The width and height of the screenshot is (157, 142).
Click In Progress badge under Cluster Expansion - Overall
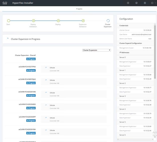[x=31, y=59]
